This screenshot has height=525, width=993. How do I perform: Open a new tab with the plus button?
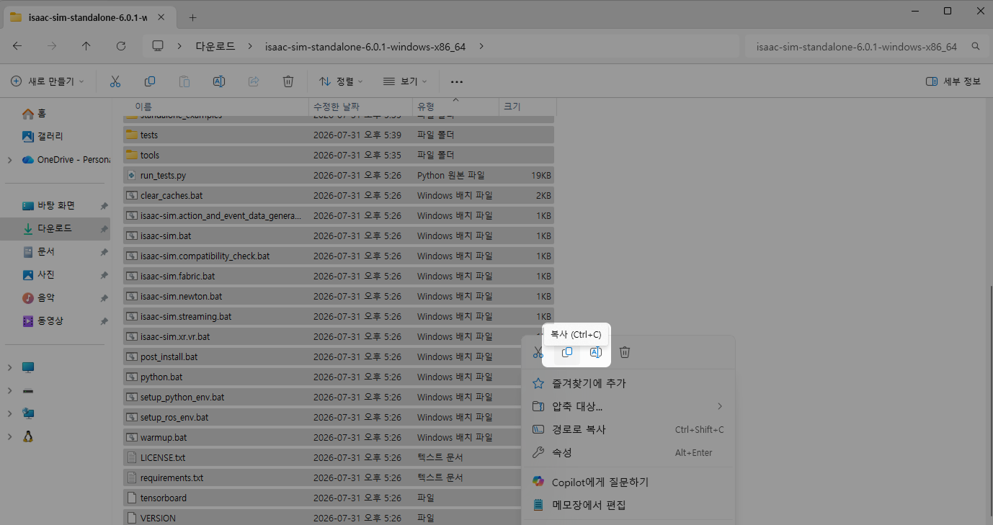click(192, 17)
